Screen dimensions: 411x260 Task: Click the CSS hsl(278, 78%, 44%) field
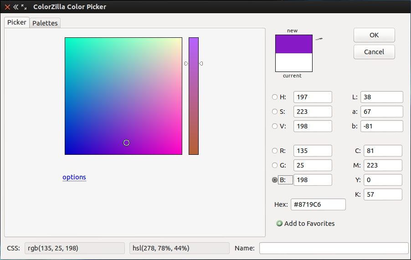pyautogui.click(x=180, y=248)
